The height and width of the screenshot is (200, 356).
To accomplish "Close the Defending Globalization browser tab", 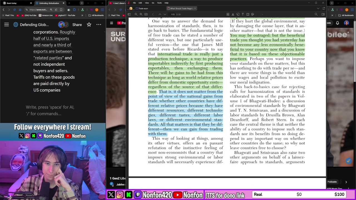I will (x=64, y=3).
